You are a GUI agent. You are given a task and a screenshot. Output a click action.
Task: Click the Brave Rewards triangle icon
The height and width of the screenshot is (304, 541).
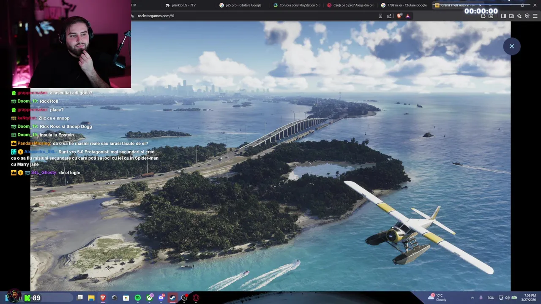pos(407,16)
